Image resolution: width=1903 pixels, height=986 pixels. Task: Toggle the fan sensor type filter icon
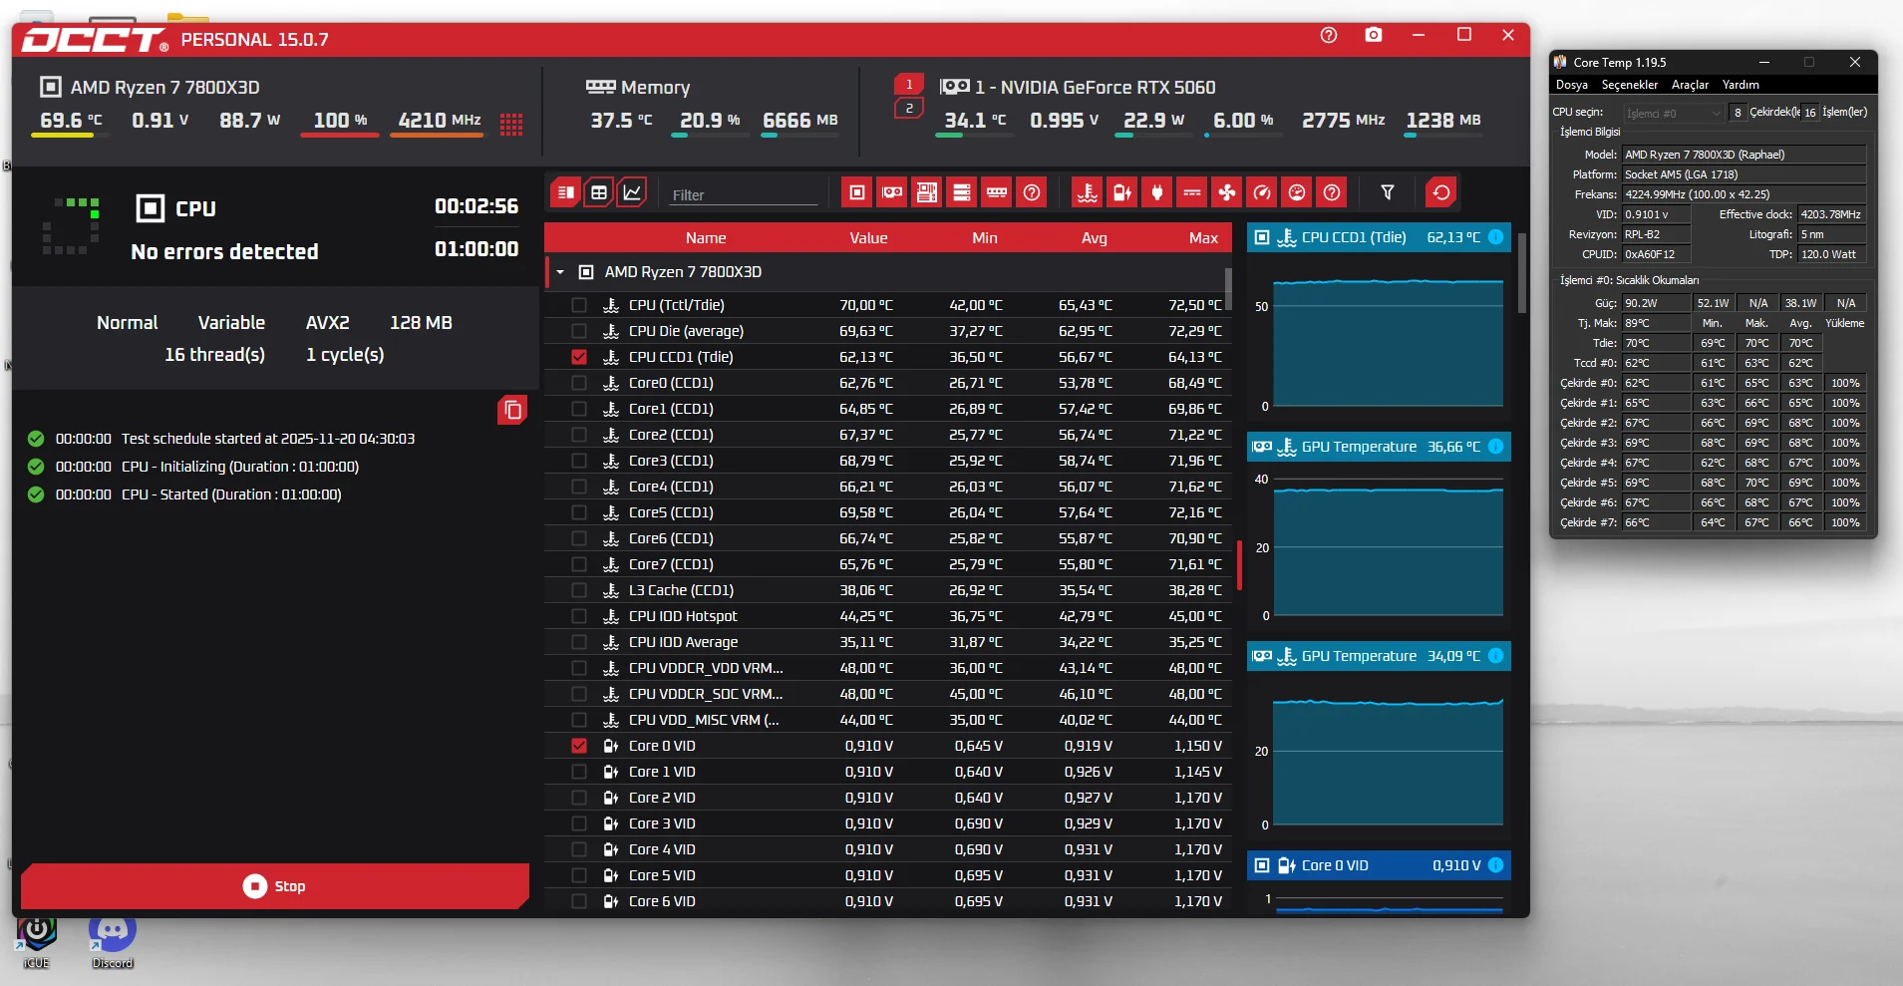(x=1227, y=192)
